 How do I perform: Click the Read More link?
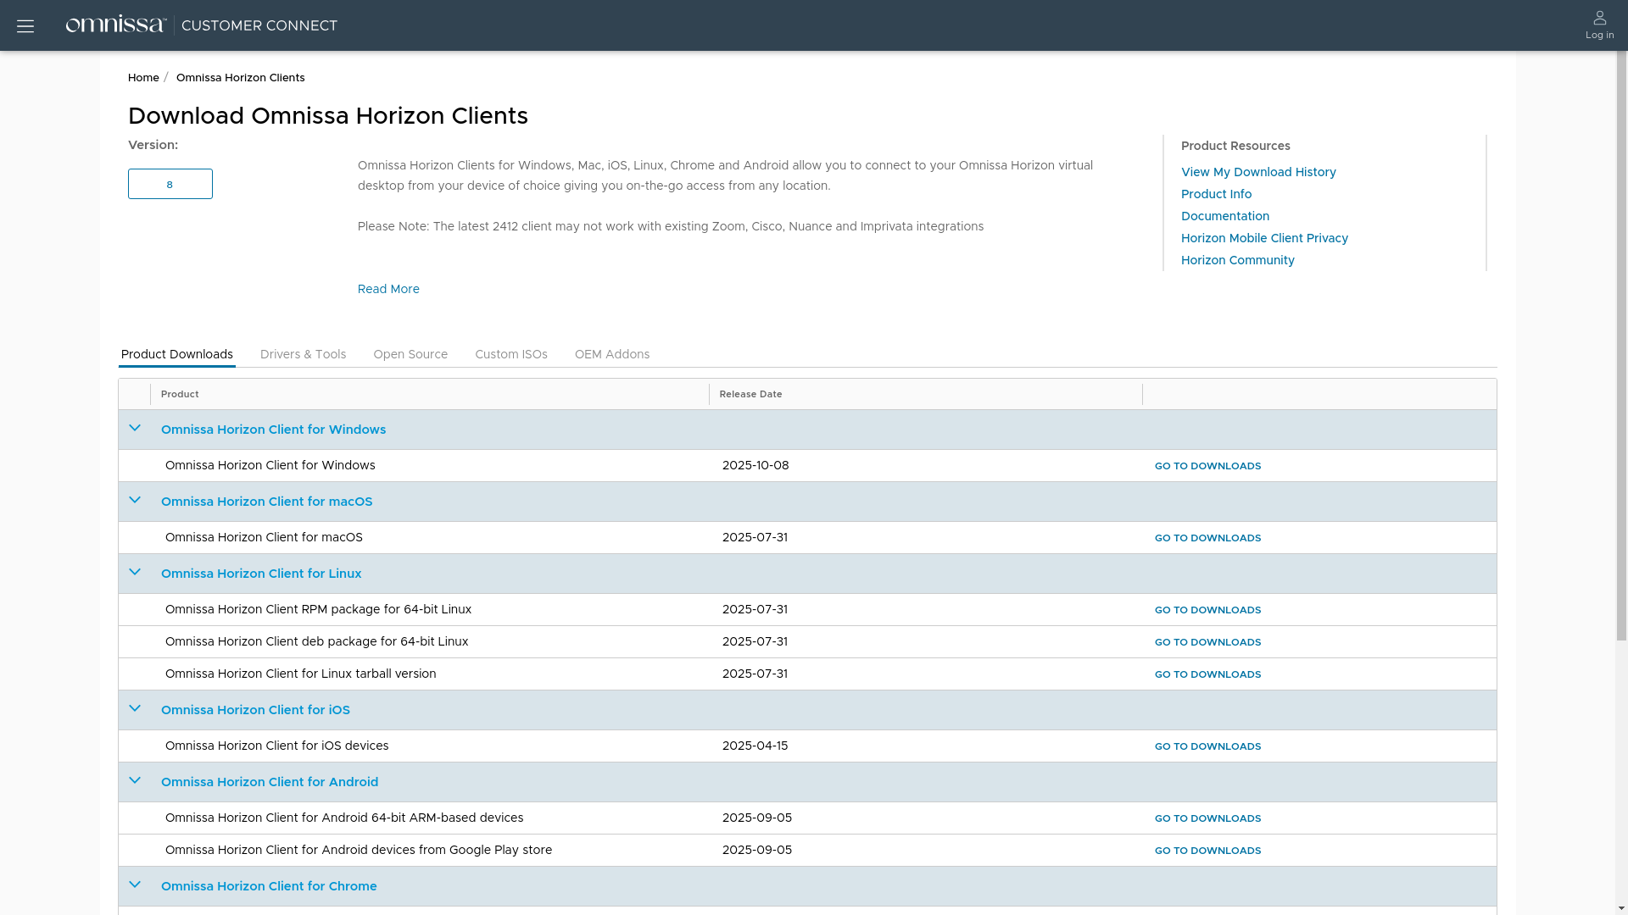tap(388, 289)
